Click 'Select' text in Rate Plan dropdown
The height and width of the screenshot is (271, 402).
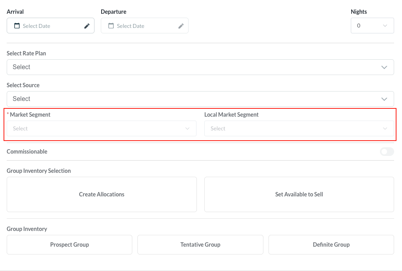point(22,67)
